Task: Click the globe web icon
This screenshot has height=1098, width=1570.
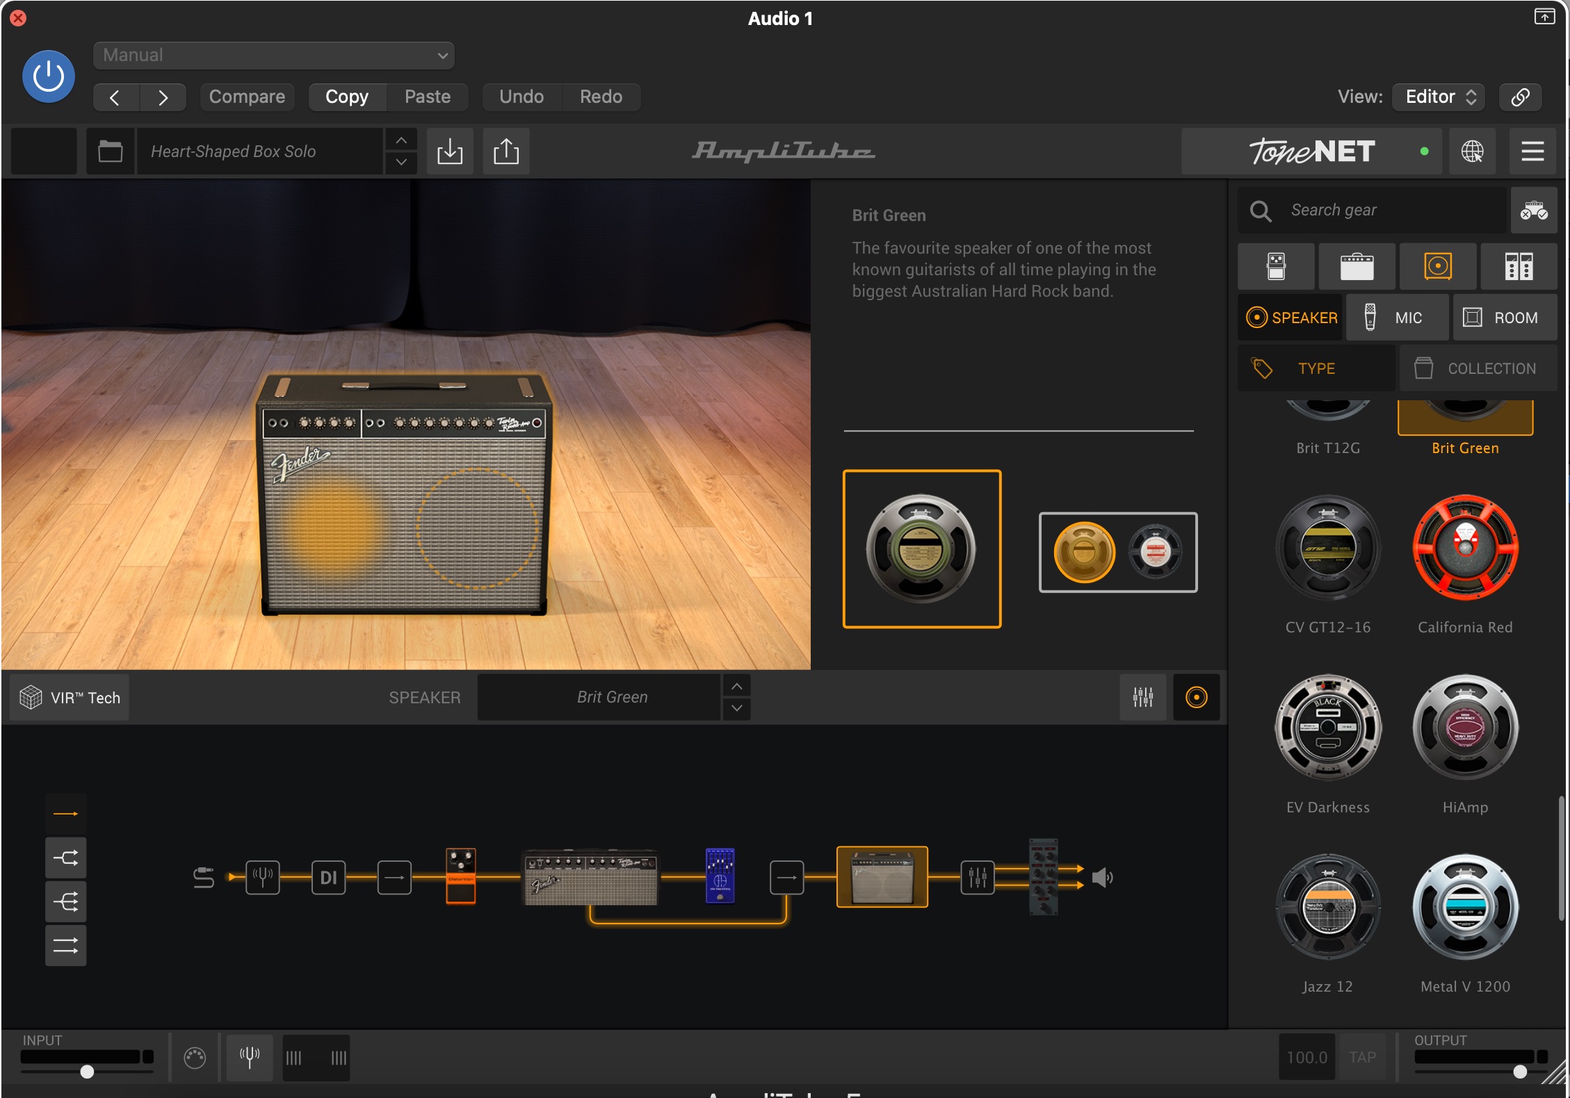Action: tap(1472, 151)
